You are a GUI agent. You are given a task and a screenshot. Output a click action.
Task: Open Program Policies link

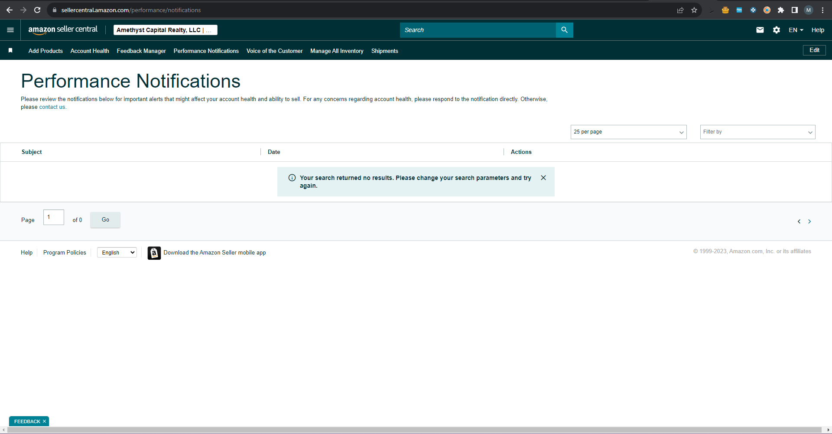(x=65, y=252)
